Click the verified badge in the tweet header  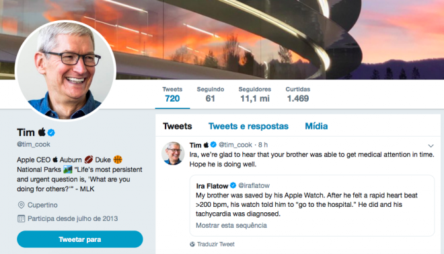point(213,145)
